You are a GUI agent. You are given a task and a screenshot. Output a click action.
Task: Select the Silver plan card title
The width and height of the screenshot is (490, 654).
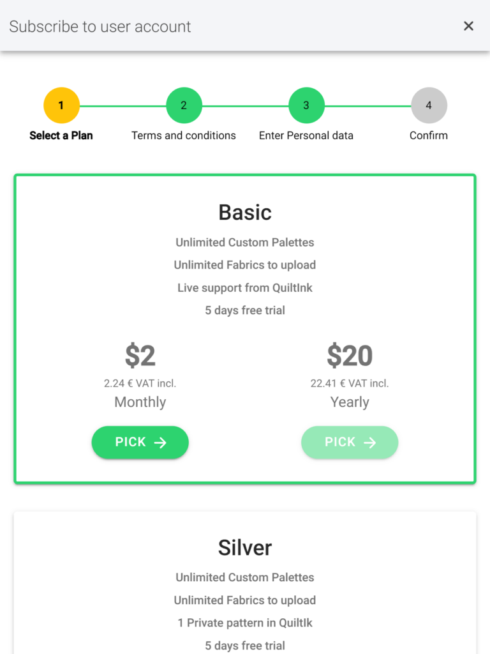coord(245,547)
